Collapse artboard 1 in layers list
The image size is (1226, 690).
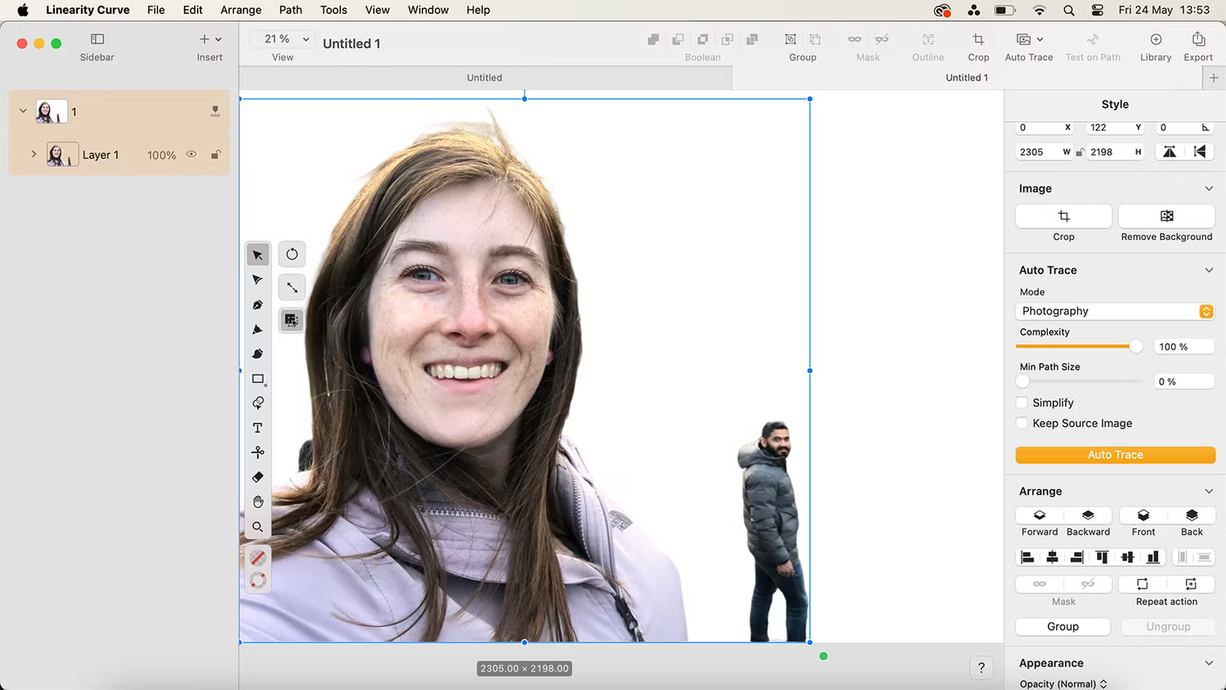click(x=23, y=111)
